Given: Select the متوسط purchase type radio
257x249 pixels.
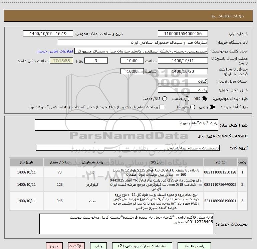Looking at the screenshot, I should pos(193,107).
